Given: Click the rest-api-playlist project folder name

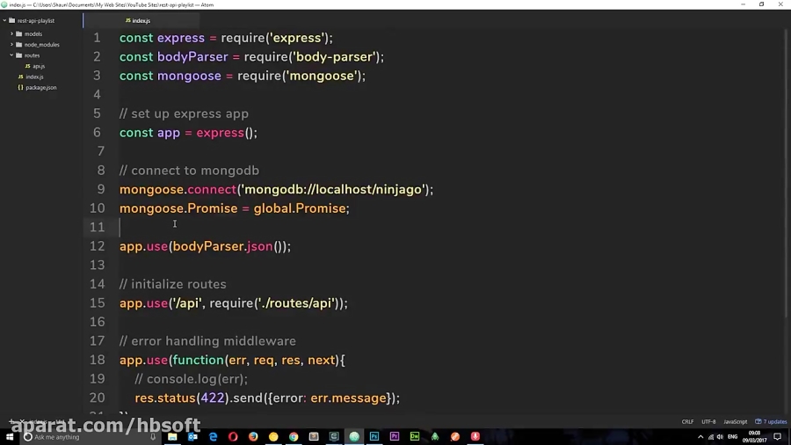Looking at the screenshot, I should 36,21.
